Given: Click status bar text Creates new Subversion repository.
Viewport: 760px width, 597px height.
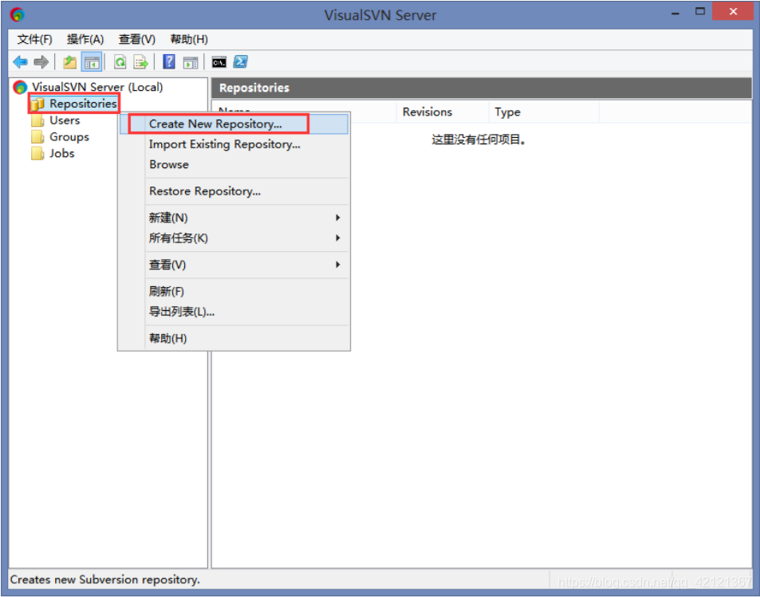Looking at the screenshot, I should (x=104, y=579).
